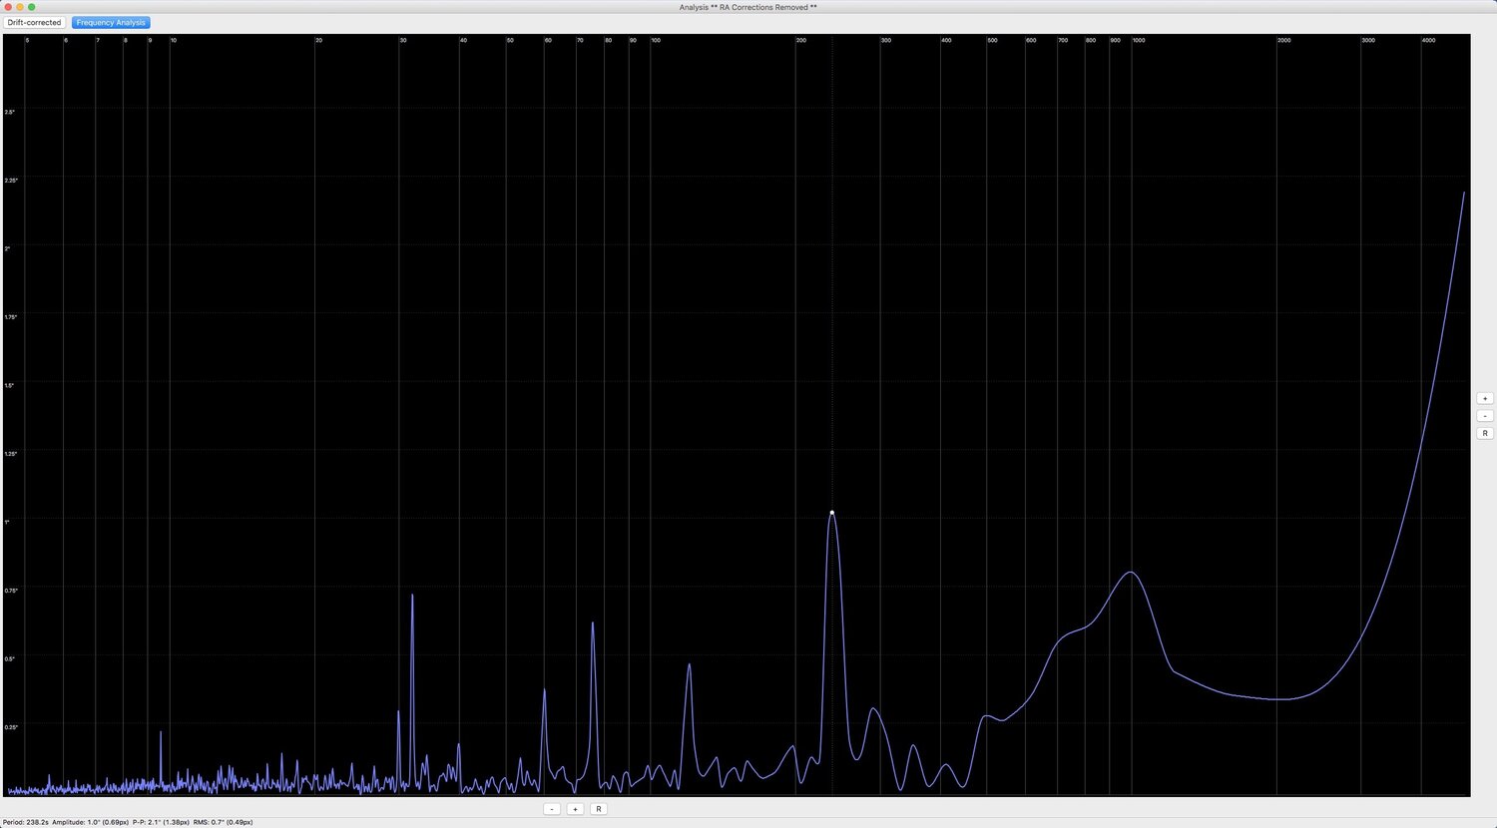Screen dimensions: 1497x828
Task: Click the Analysis window title bar
Action: tap(748, 7)
